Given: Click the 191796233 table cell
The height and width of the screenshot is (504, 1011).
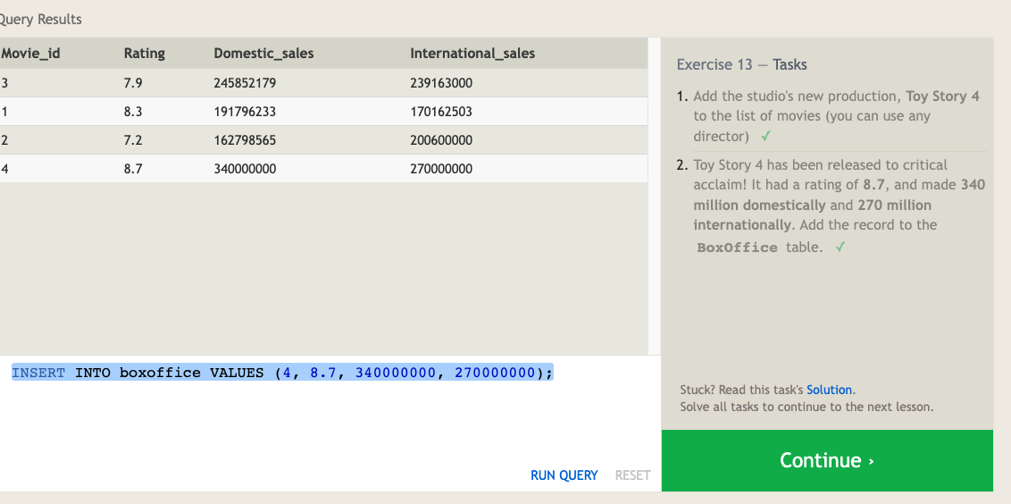Looking at the screenshot, I should click(x=245, y=112).
